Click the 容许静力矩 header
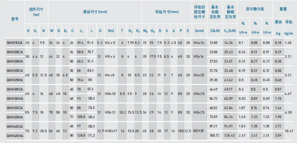This screenshot has width=297, height=143. [x=255, y=9]
